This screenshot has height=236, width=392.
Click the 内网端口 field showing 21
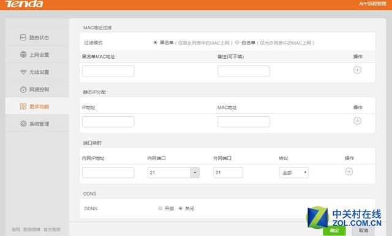point(169,172)
